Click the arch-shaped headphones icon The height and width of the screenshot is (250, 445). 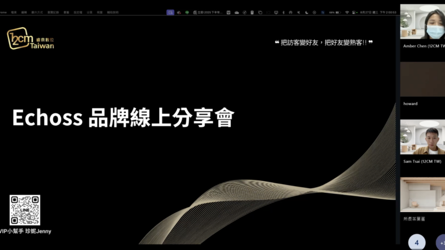[290, 12]
